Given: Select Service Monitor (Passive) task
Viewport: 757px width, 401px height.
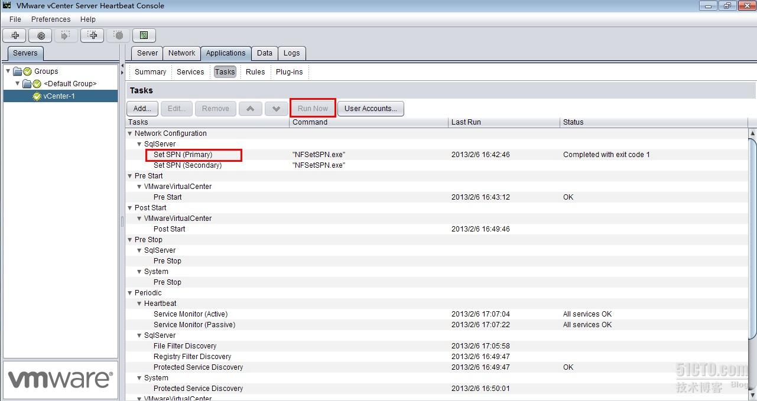Looking at the screenshot, I should [194, 325].
